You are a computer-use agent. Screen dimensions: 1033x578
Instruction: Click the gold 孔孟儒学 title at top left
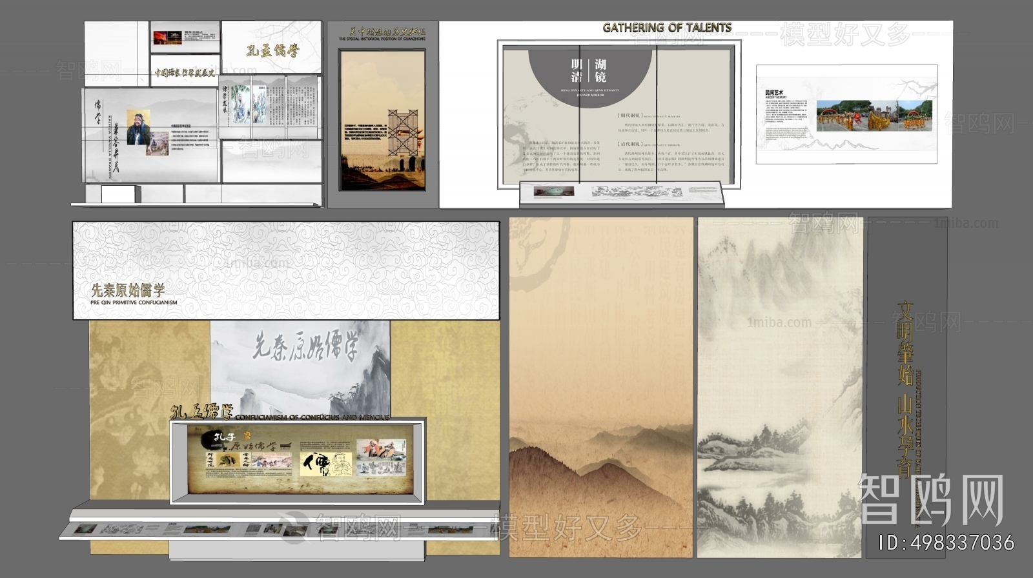pyautogui.click(x=272, y=50)
